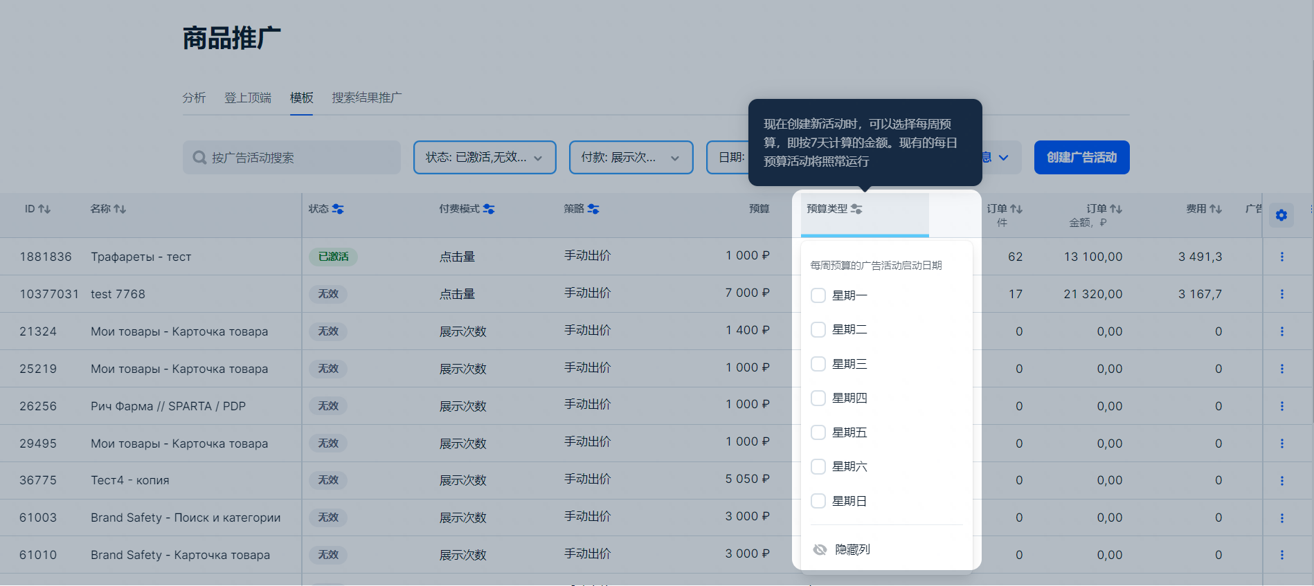
Task: Sort by 费用 column arrows
Action: (x=1216, y=209)
